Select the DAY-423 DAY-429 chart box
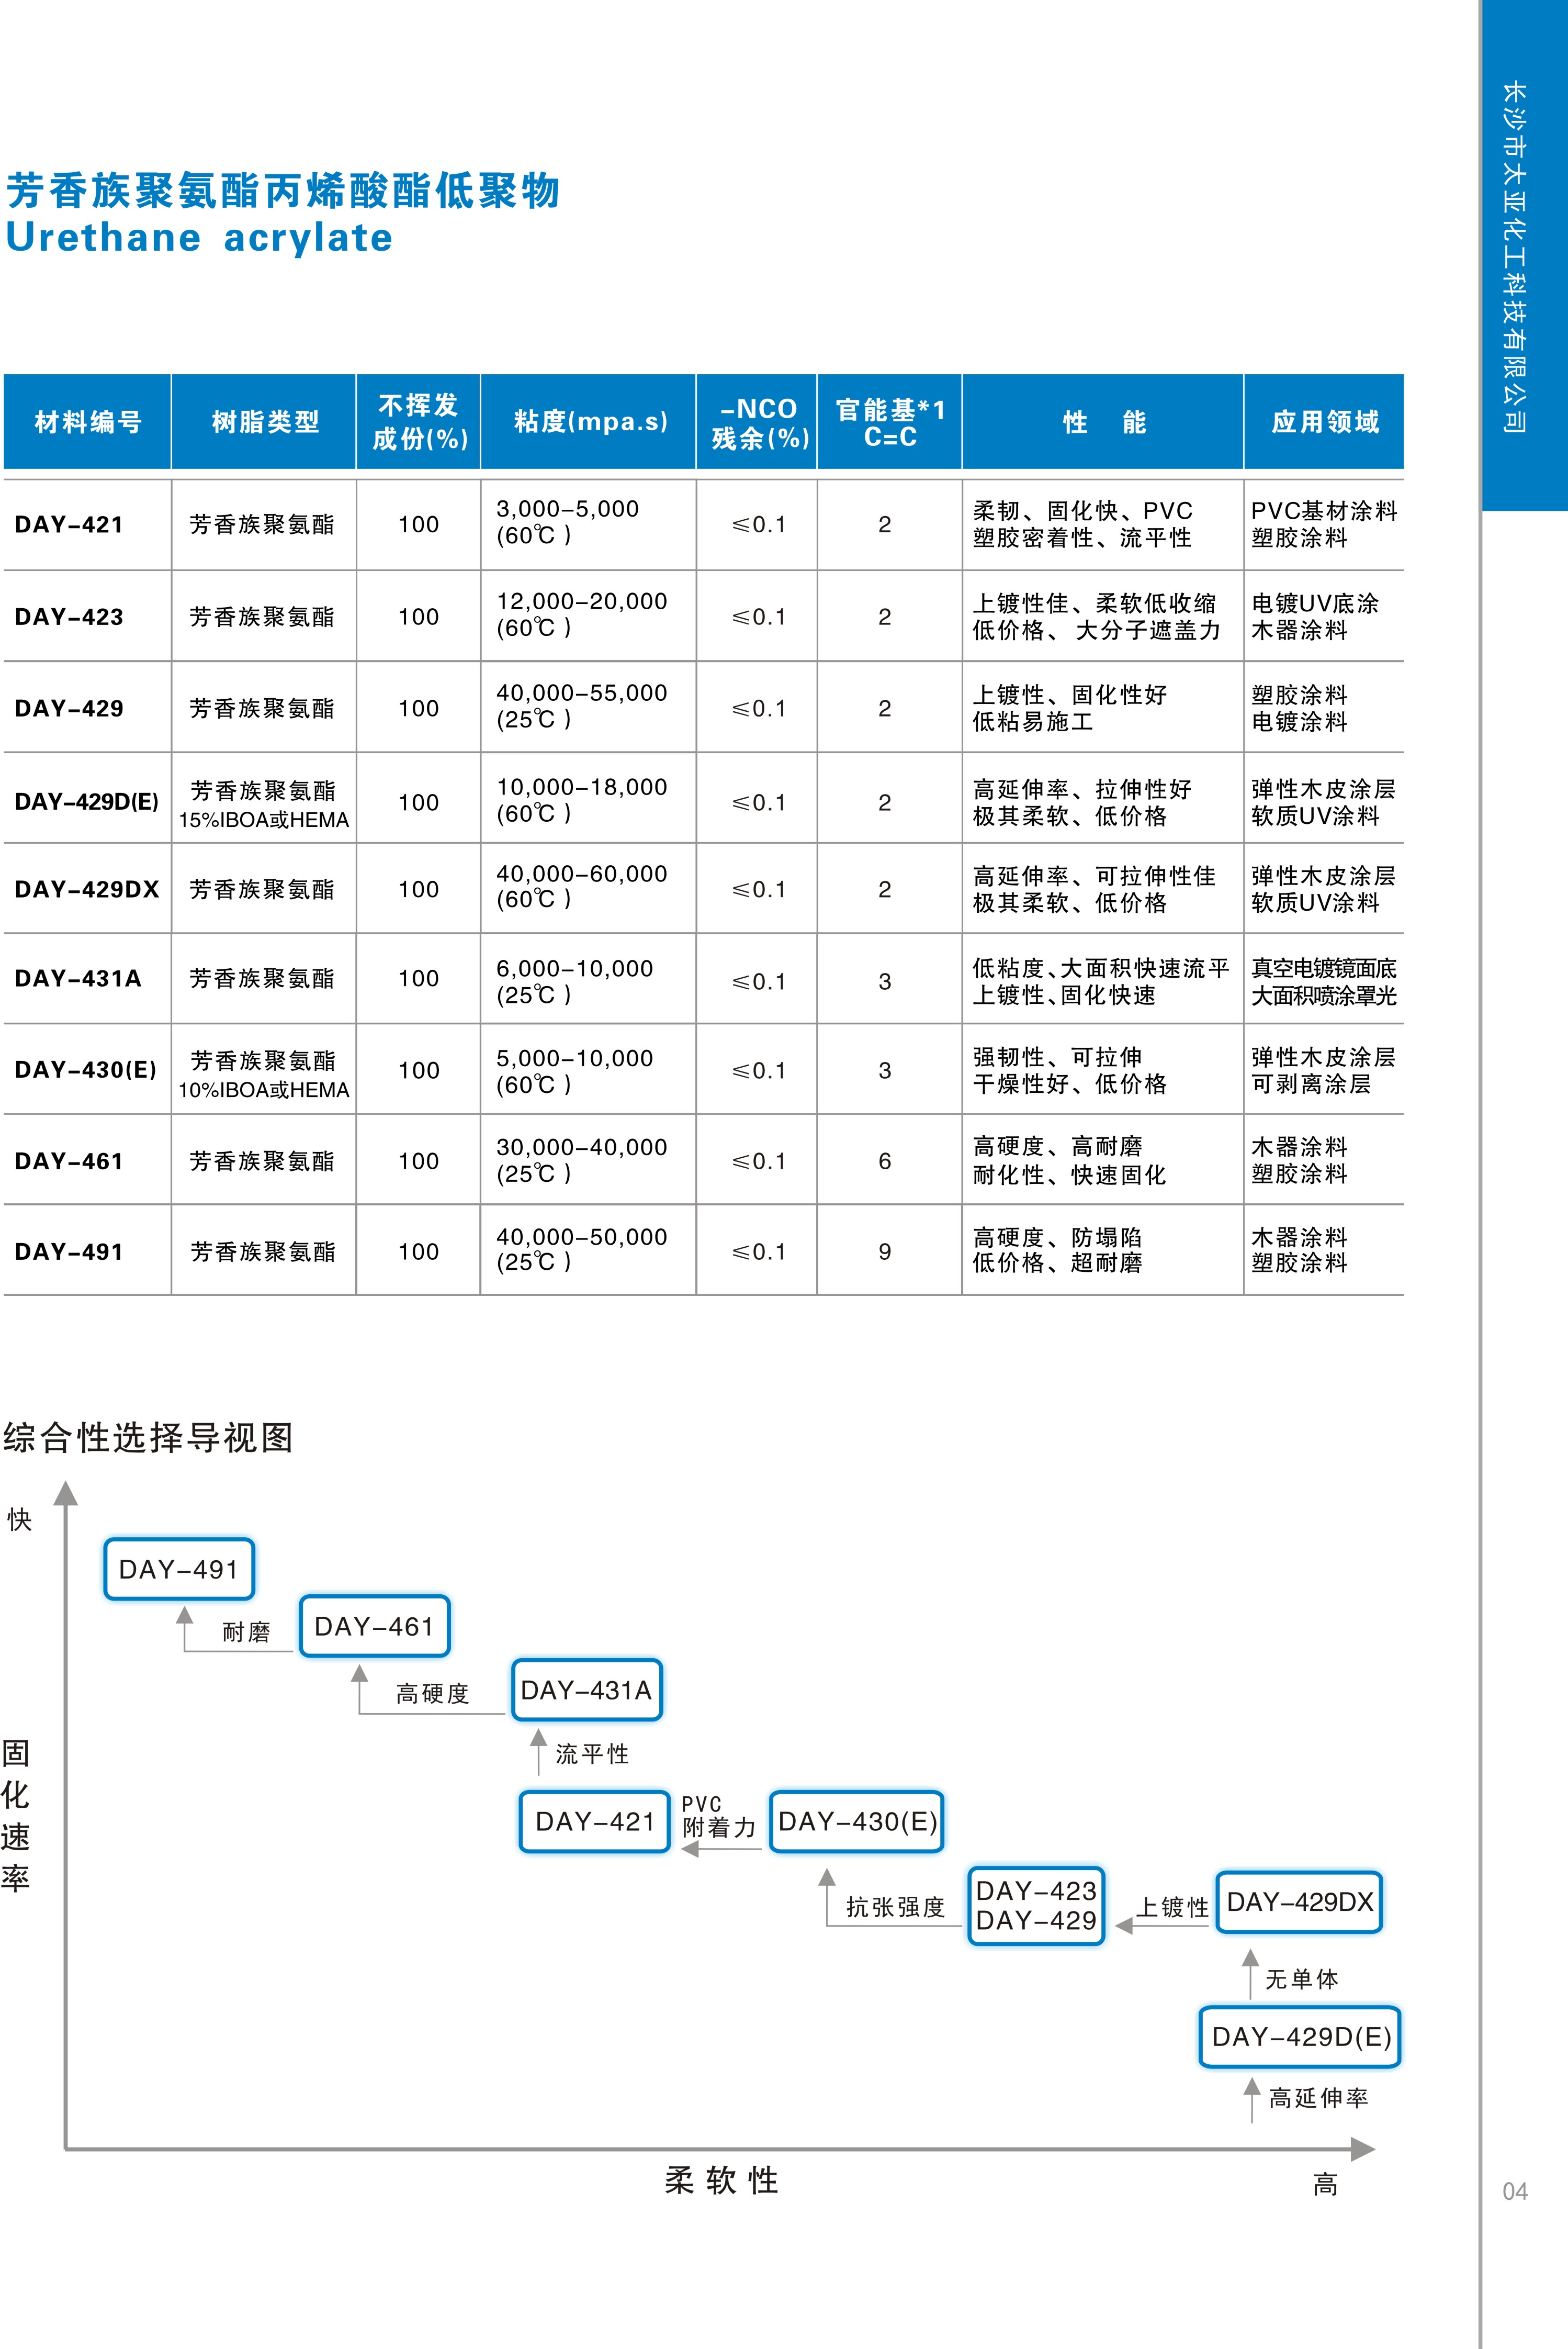Viewport: 1568px width, 2349px height. [x=1036, y=1906]
